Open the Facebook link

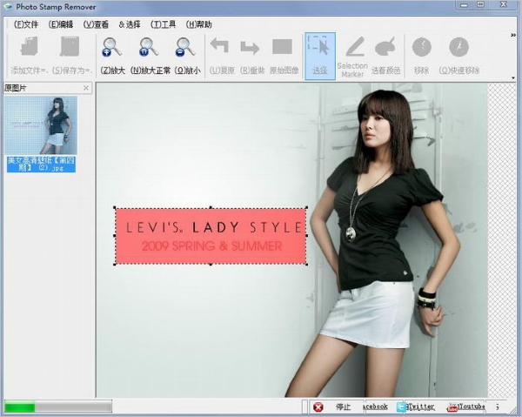coord(375,407)
